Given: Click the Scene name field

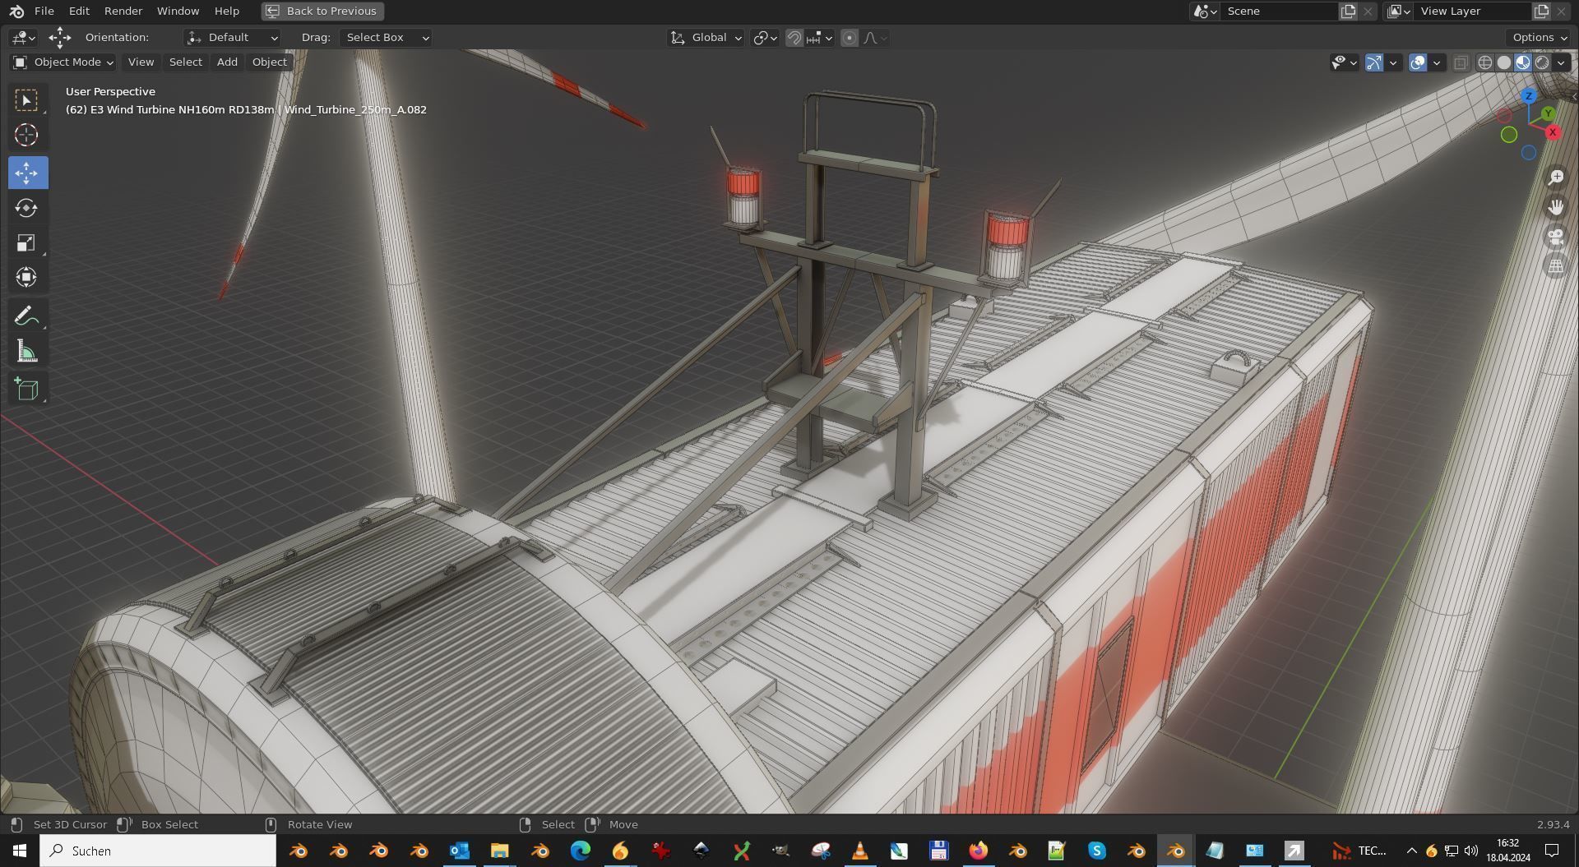Looking at the screenshot, I should click(x=1280, y=11).
